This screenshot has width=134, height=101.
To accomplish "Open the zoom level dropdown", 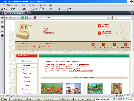I will pos(132,96).
